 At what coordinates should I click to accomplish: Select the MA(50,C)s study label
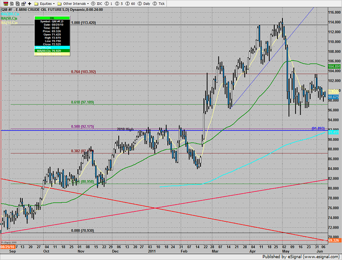point(9,19)
